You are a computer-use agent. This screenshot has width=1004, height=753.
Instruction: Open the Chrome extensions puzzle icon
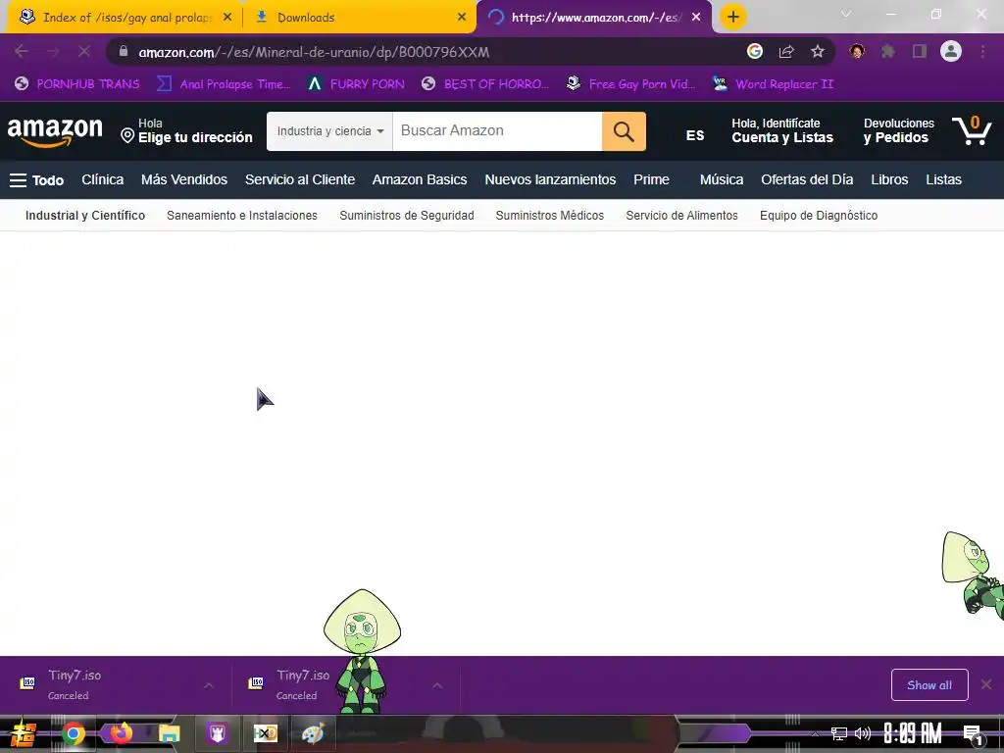(888, 51)
